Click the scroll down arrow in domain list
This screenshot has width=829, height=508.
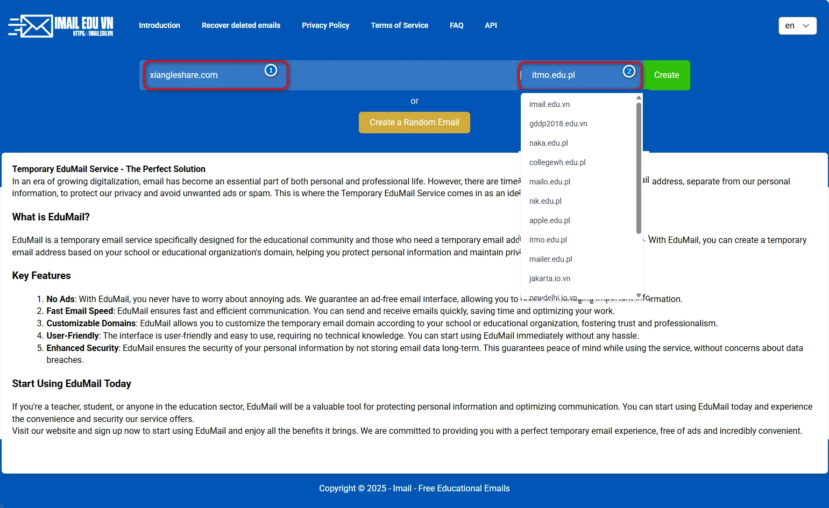639,295
